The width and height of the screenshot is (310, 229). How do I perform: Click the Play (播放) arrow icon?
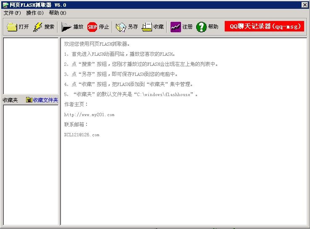coord(66,27)
